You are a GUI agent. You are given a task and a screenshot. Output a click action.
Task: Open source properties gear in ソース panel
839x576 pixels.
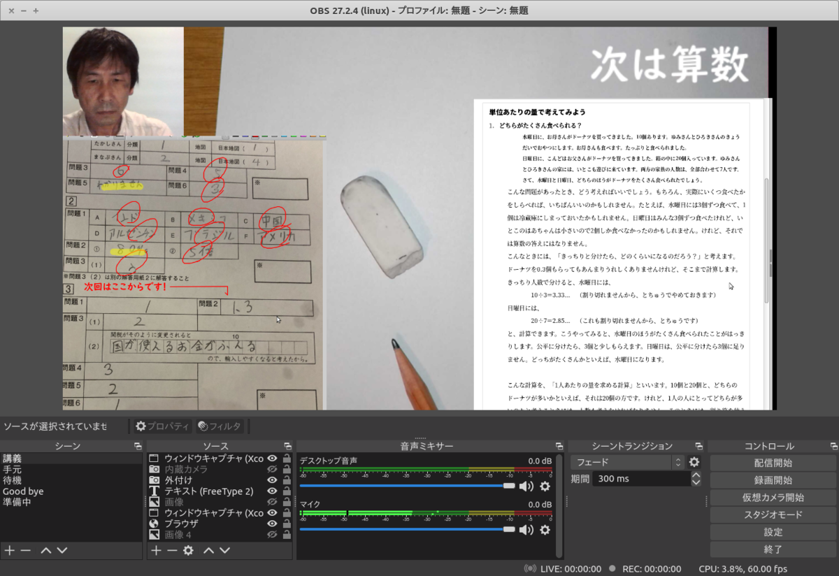(x=188, y=551)
